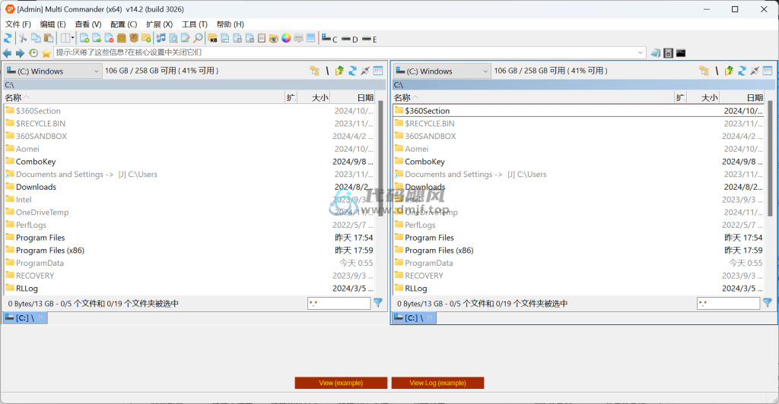The height and width of the screenshot is (404, 779).
Task: Click the blue Back arrow
Action: 7,52
